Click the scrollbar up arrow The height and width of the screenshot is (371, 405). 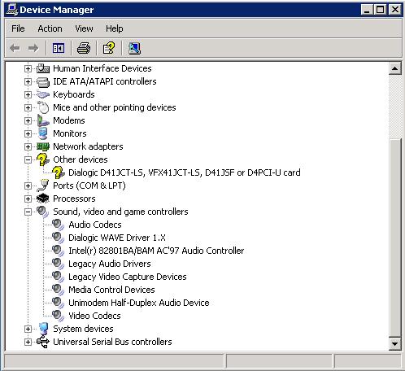395,69
